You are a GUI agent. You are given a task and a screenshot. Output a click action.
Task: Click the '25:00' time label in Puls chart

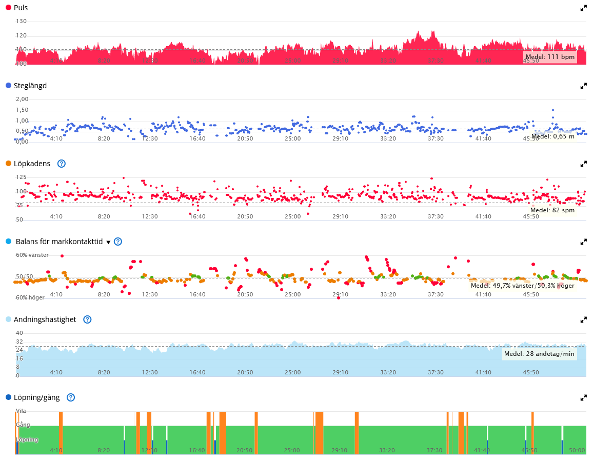tap(293, 61)
